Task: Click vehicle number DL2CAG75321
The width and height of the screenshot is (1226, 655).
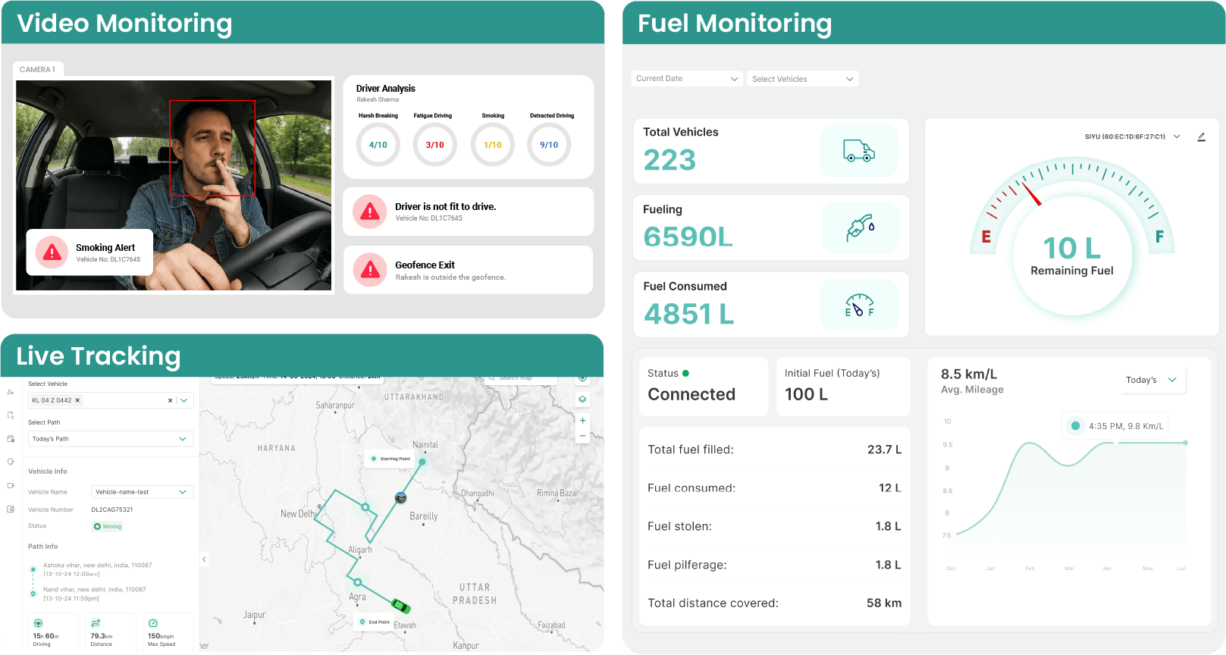Action: [x=112, y=509]
